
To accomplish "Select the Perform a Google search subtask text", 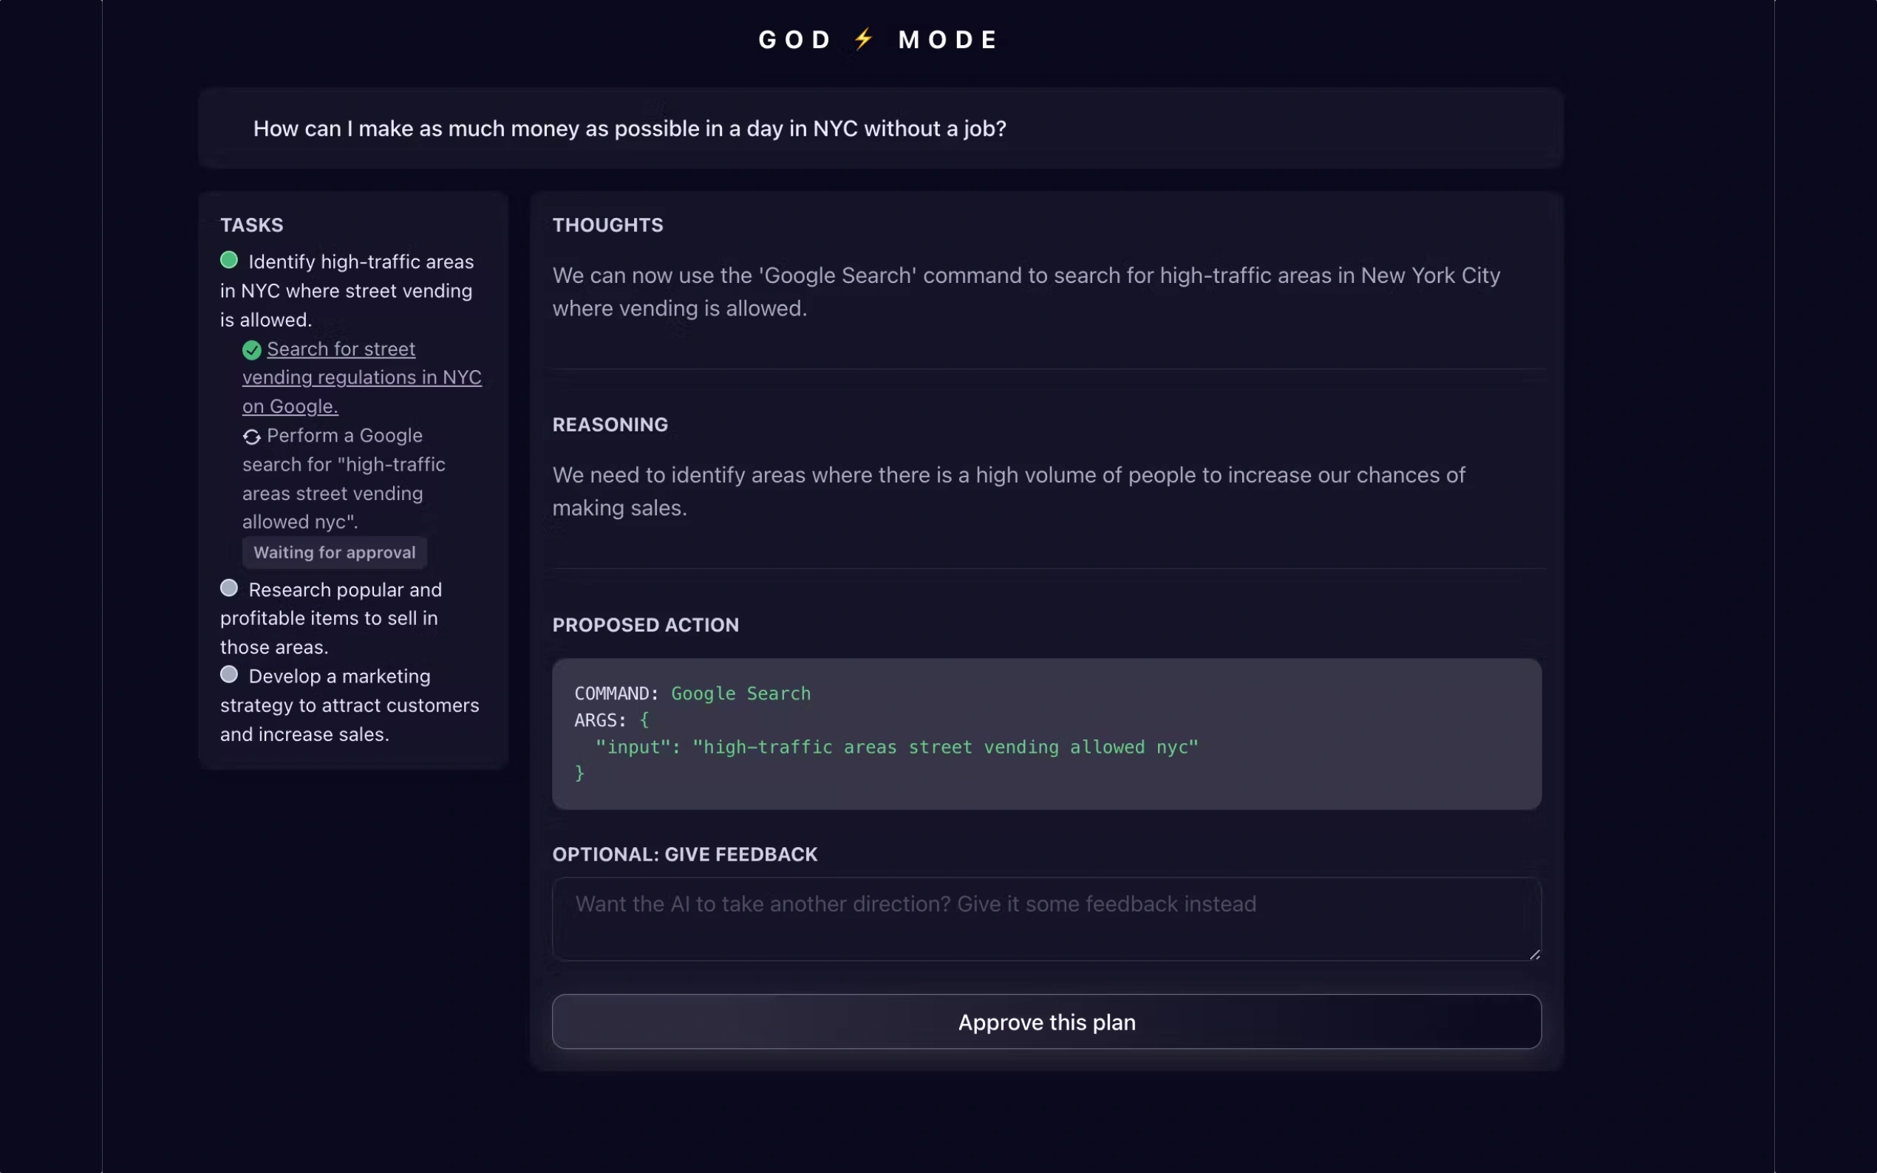I will click(x=344, y=479).
